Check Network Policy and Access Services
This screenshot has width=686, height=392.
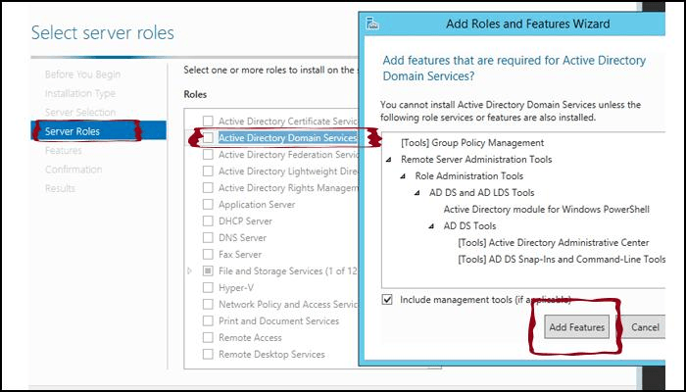click(208, 304)
